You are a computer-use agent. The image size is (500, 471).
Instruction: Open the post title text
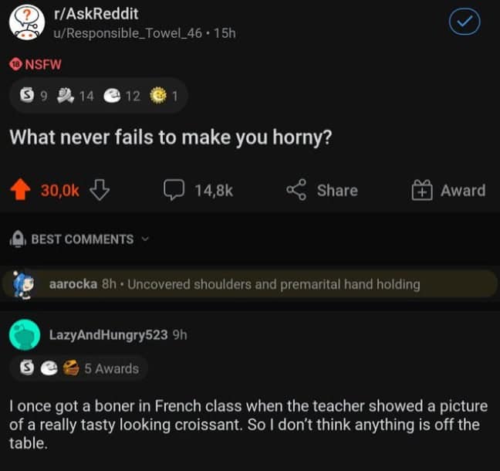click(171, 137)
